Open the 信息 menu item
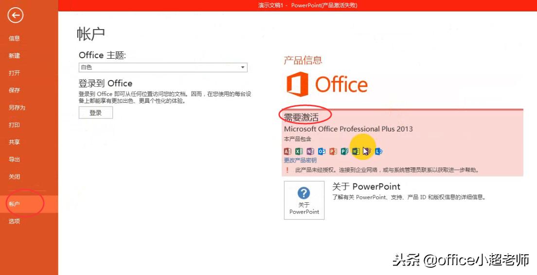The image size is (537, 275). [x=15, y=38]
